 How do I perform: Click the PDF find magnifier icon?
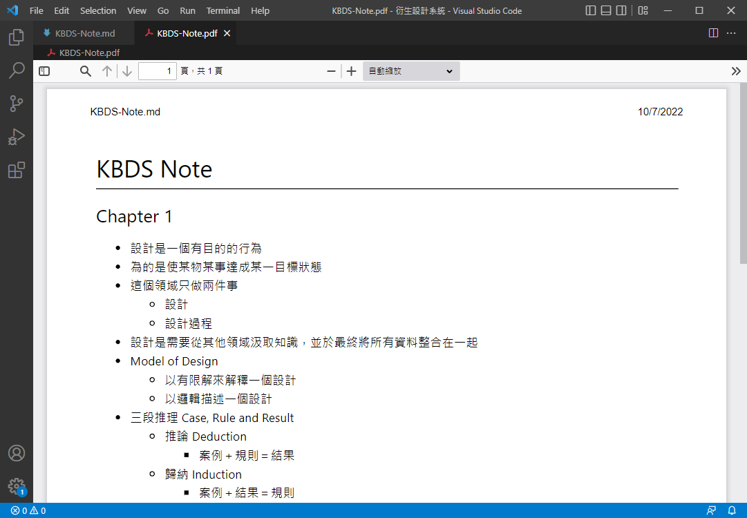(x=85, y=71)
